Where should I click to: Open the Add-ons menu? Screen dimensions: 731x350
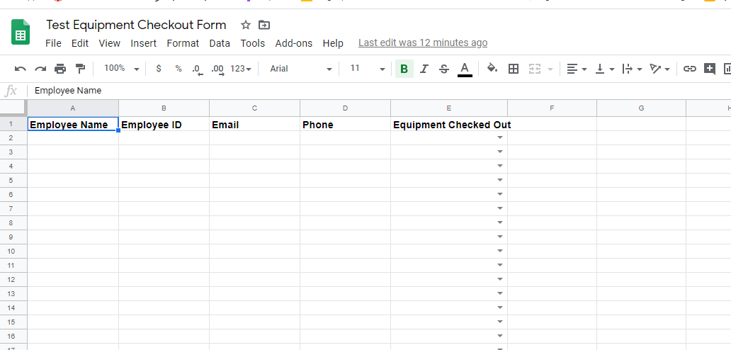[294, 43]
